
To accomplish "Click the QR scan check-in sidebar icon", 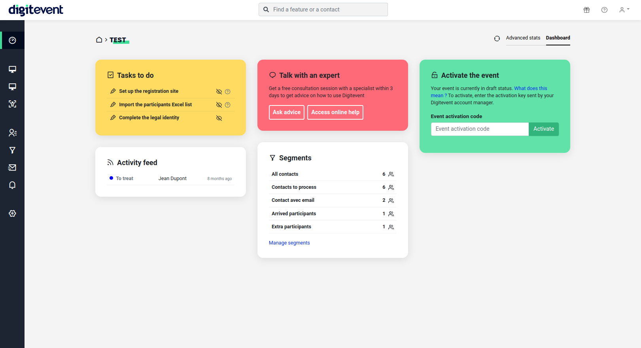I will (x=12, y=104).
